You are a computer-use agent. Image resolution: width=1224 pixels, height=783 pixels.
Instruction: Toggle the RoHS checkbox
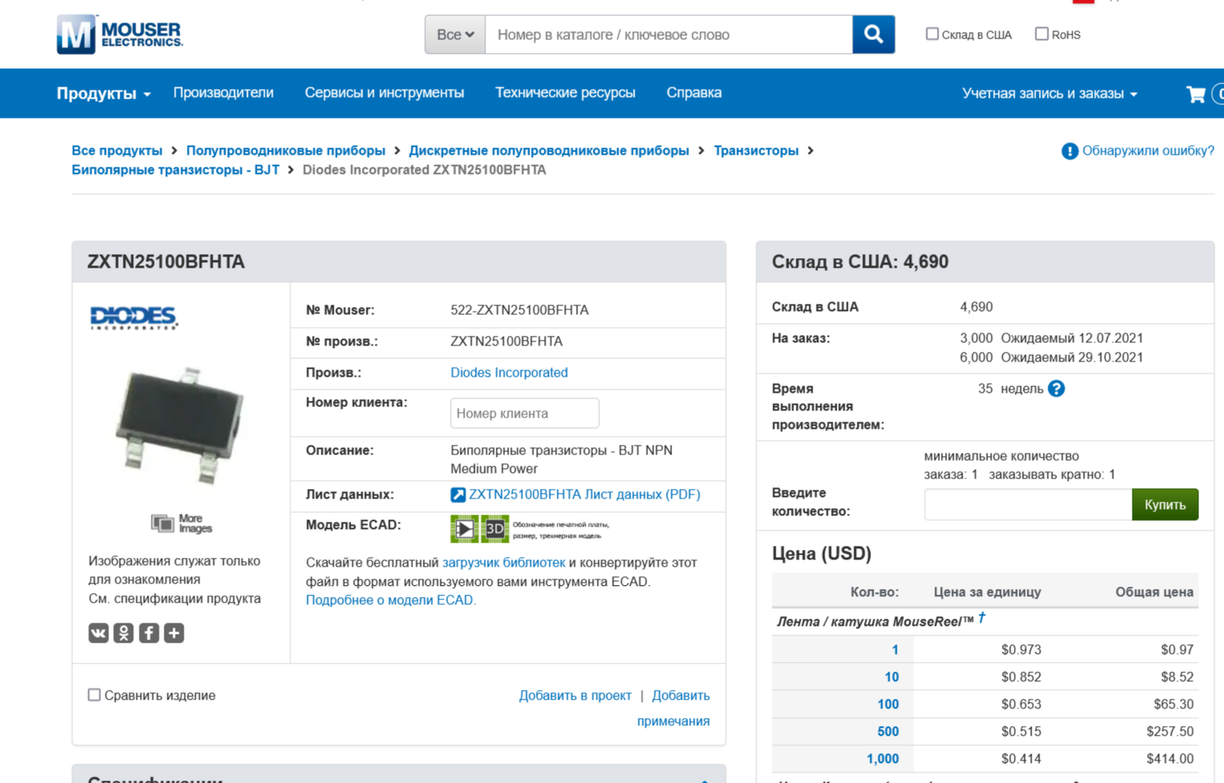[x=1041, y=34]
